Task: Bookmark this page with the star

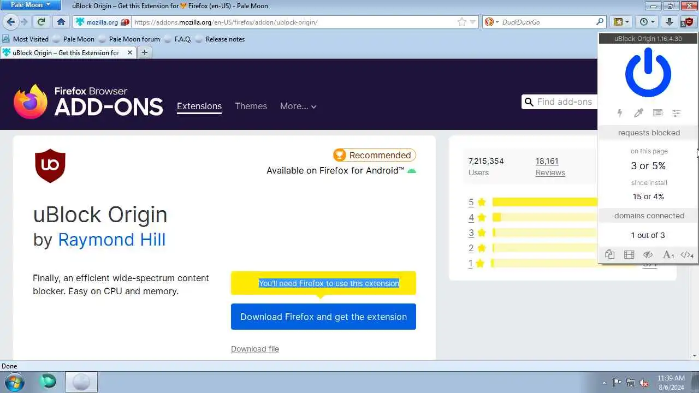Action: (x=462, y=22)
